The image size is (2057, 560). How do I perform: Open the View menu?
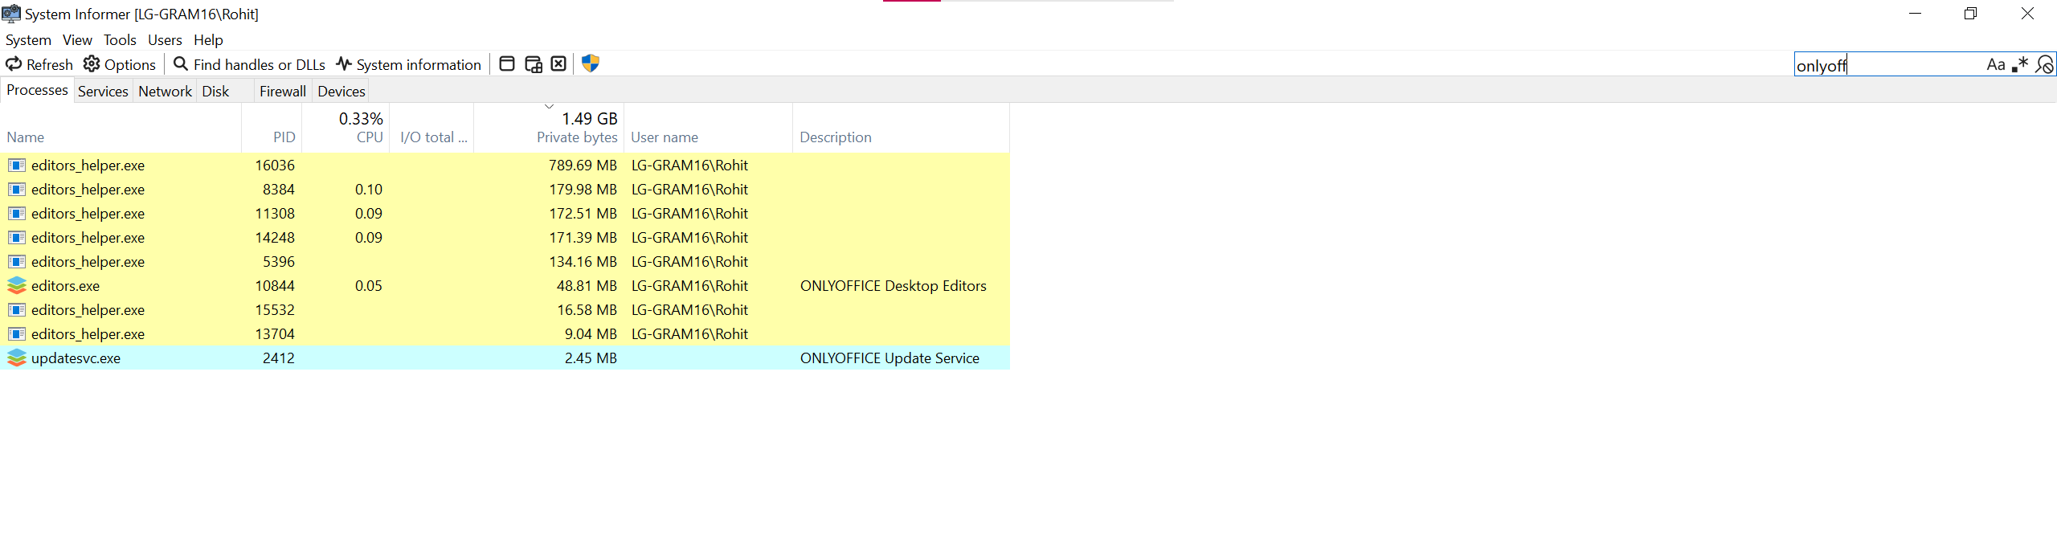(x=77, y=40)
